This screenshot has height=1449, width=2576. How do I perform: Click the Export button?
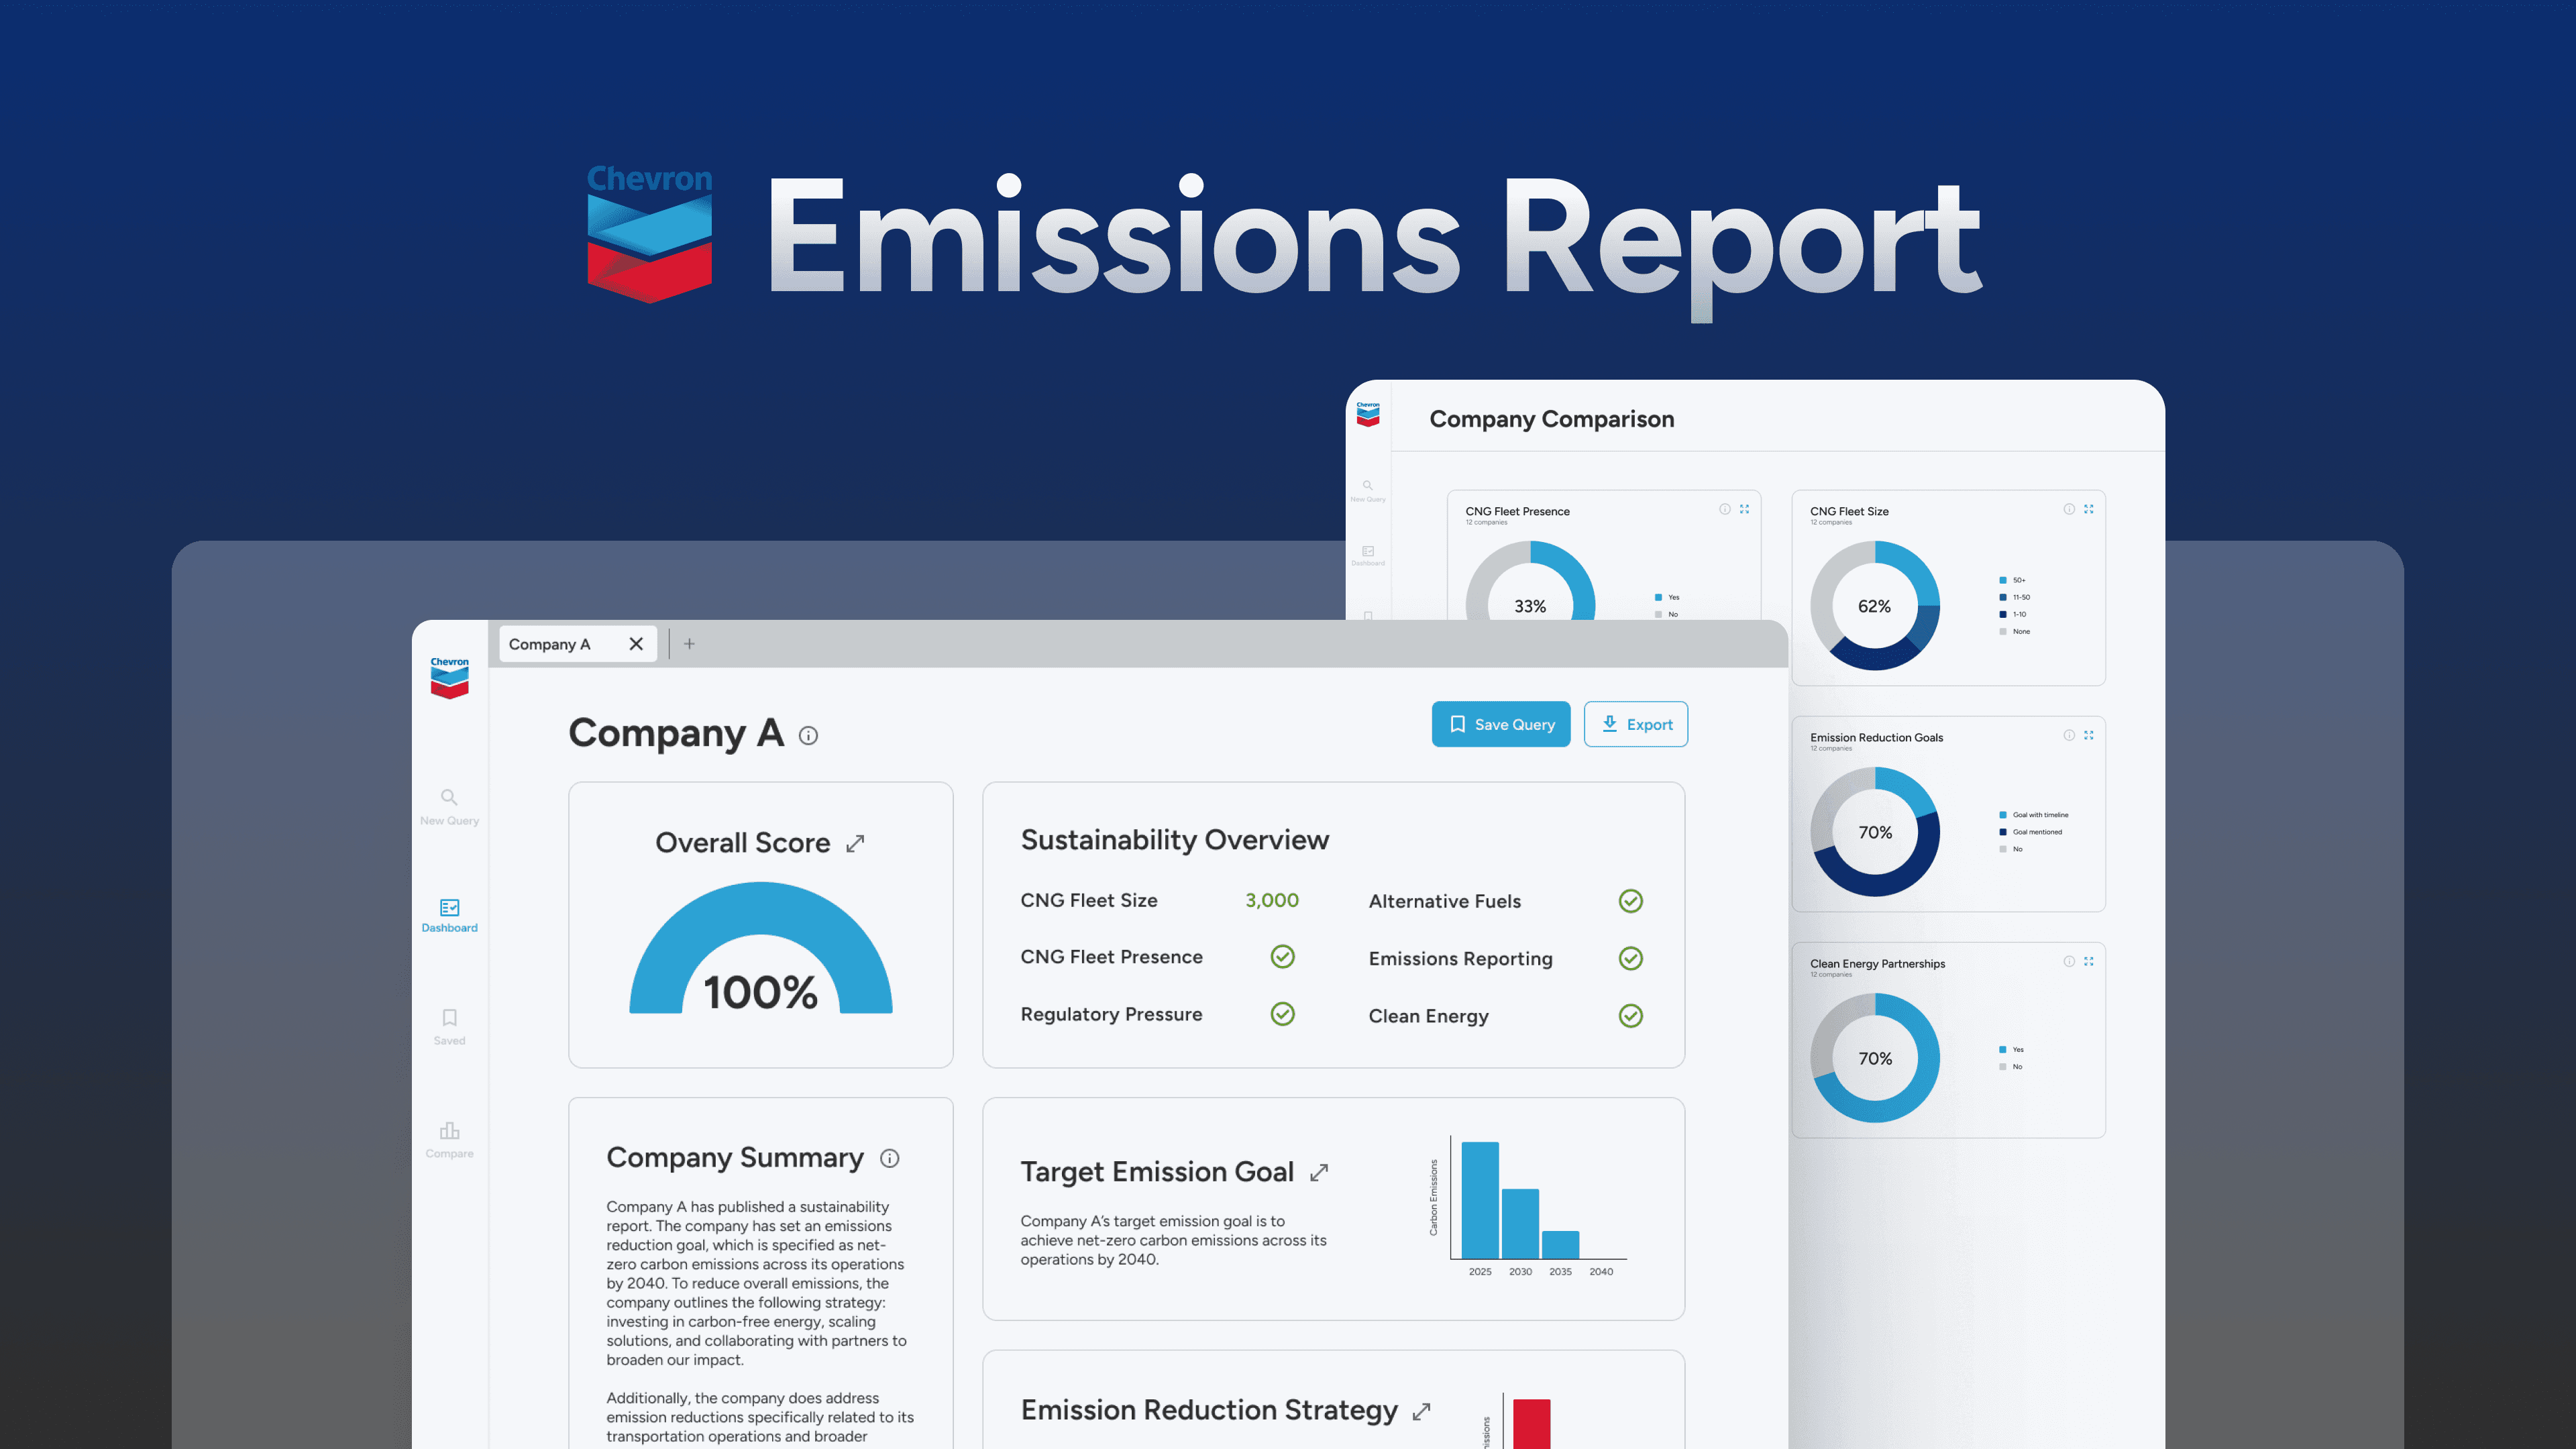click(1636, 724)
